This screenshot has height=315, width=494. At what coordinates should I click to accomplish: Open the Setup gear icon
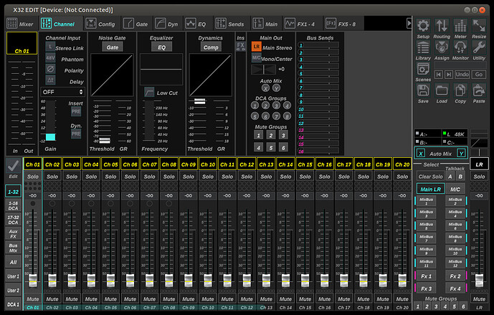[423, 26]
